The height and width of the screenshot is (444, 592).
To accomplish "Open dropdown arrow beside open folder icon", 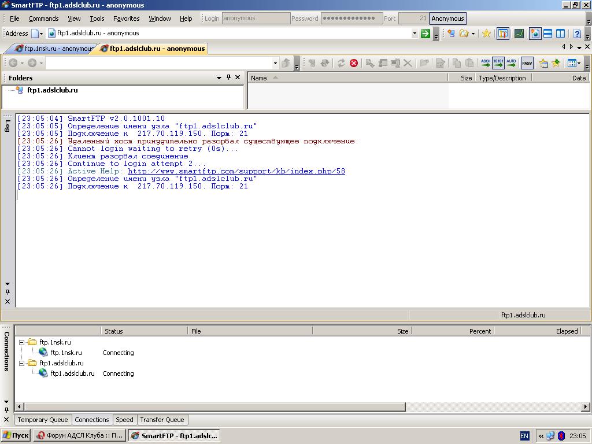I will pyautogui.click(x=473, y=34).
